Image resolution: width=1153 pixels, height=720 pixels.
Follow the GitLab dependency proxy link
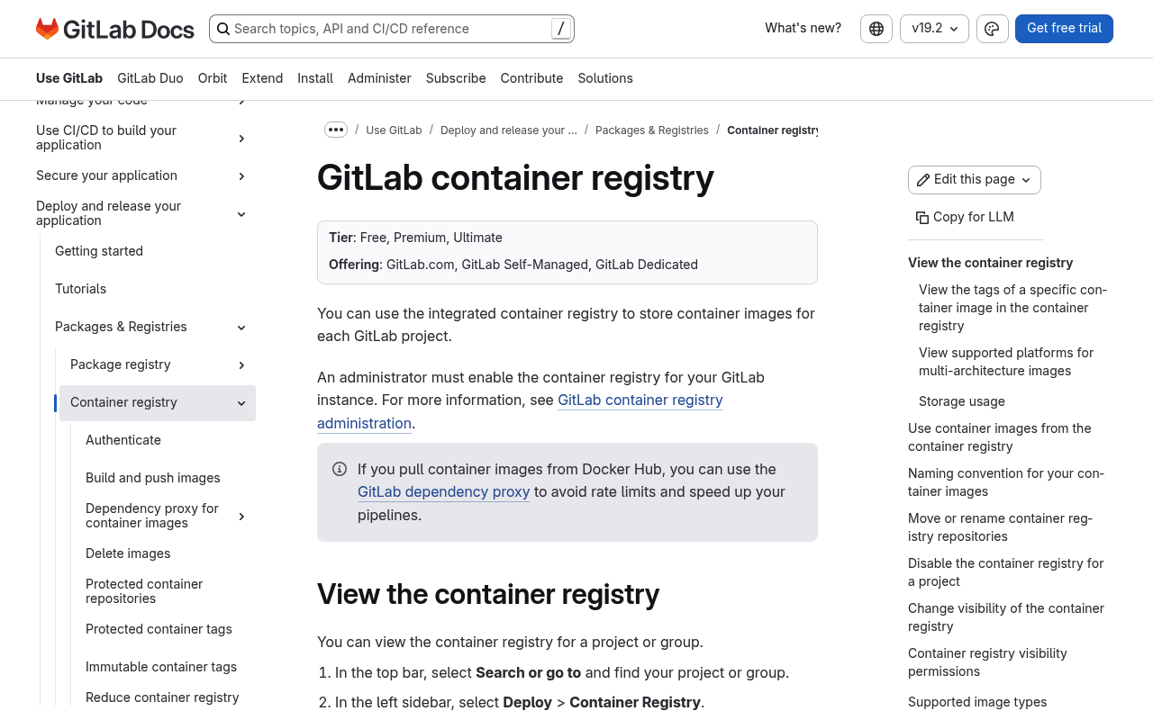pos(443,491)
